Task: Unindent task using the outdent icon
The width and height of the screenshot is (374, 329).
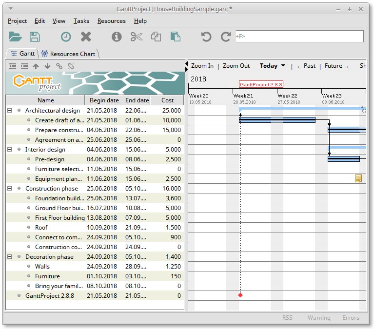Action: [13, 66]
